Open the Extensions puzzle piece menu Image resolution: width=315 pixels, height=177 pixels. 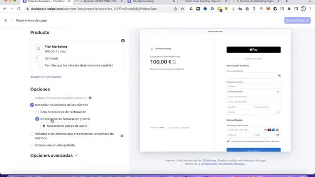[289, 9]
